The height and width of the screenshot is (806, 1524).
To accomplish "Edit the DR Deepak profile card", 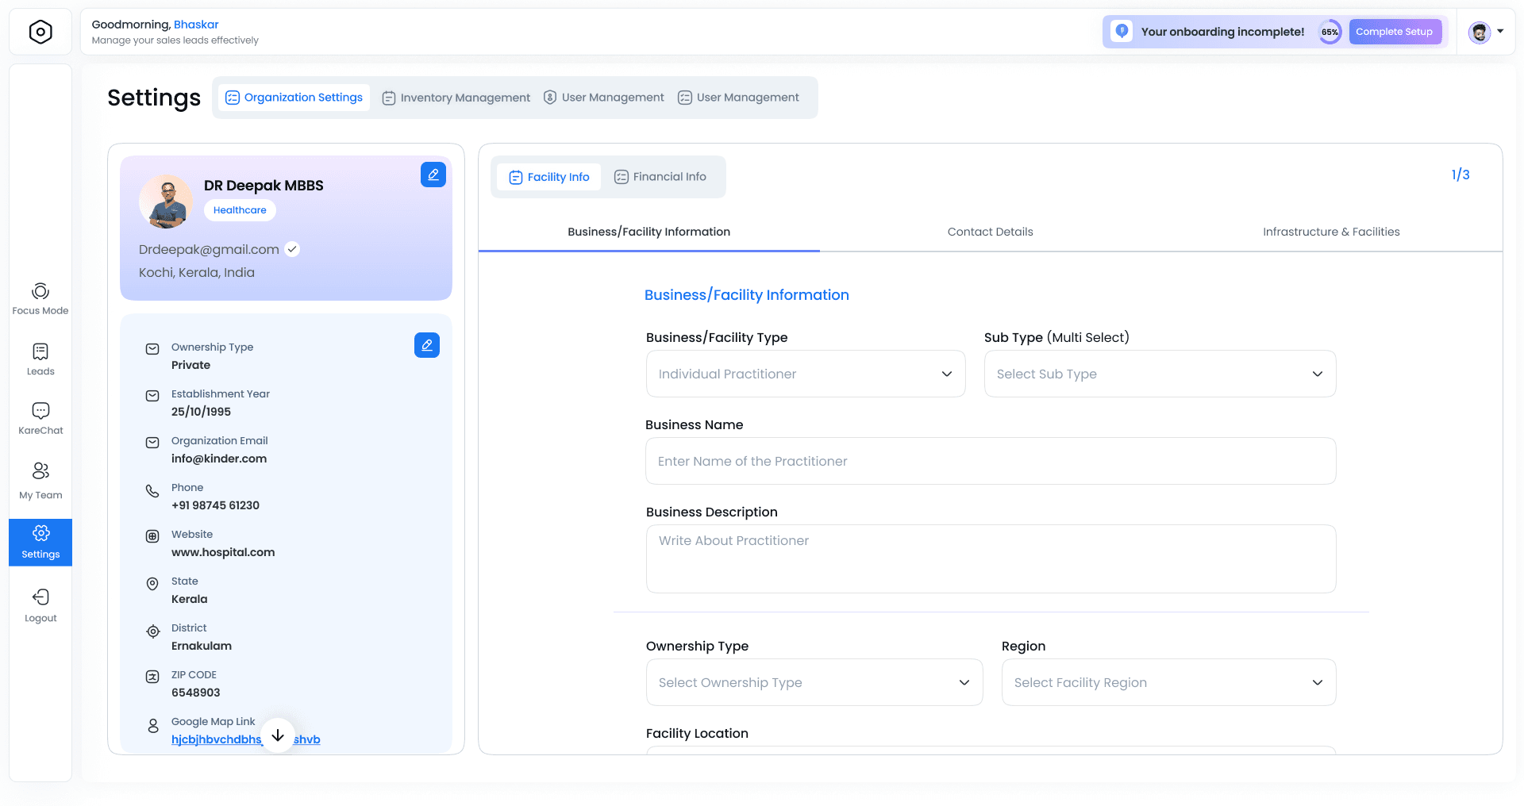I will 433,175.
